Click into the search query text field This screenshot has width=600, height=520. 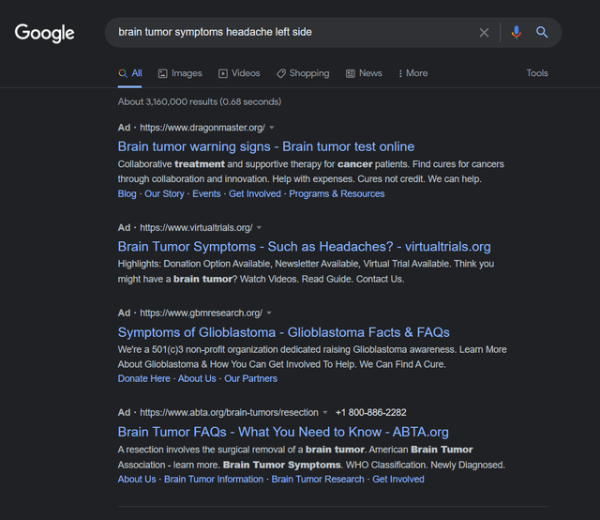(x=291, y=32)
